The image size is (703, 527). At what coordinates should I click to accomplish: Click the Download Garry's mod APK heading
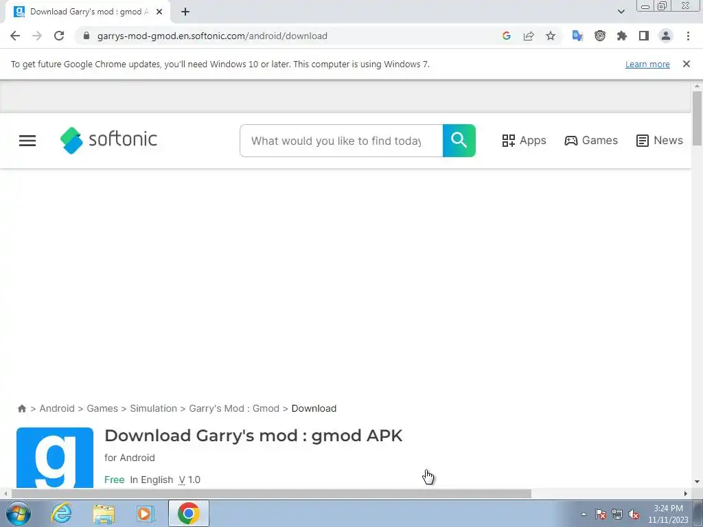(x=253, y=436)
